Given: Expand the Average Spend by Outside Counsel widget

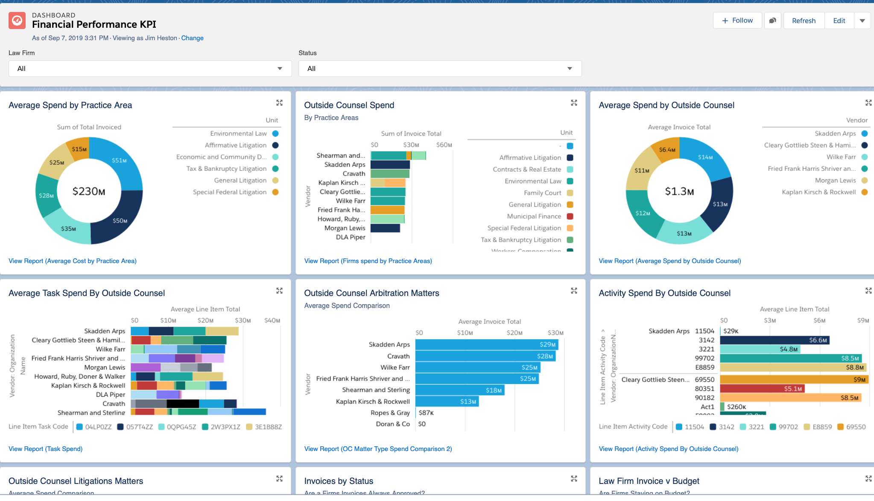Looking at the screenshot, I should (x=868, y=103).
